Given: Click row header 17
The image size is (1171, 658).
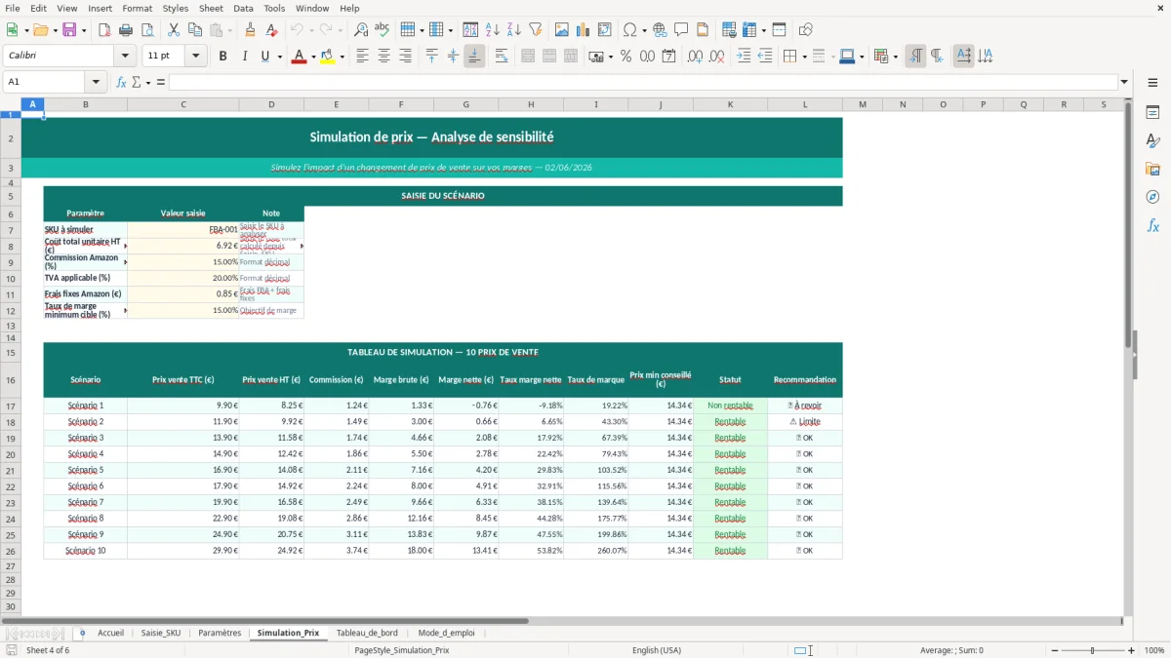Looking at the screenshot, I should (11, 406).
